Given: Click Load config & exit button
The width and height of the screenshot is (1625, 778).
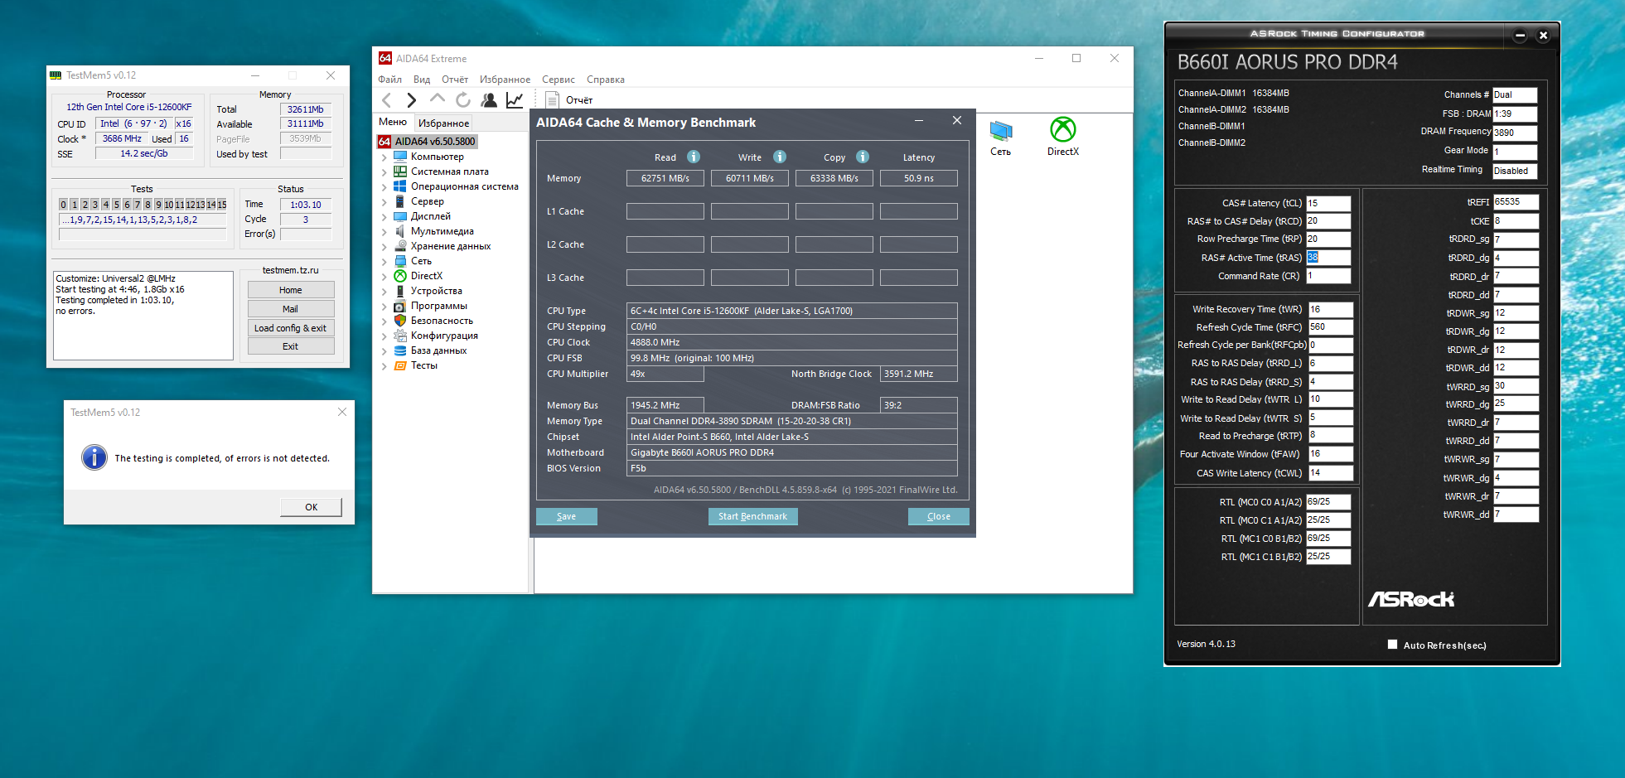Looking at the screenshot, I should pyautogui.click(x=290, y=328).
